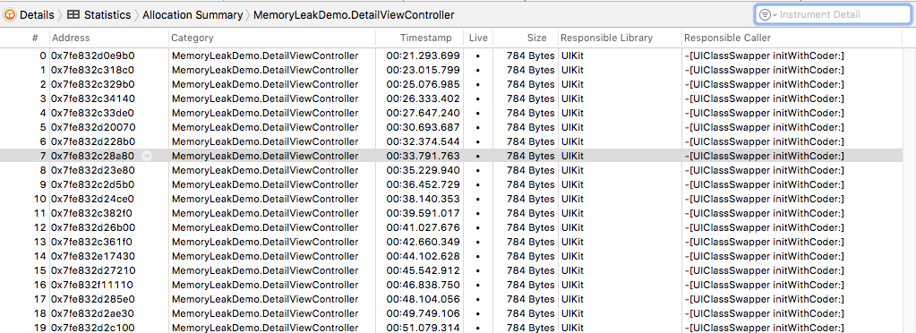The height and width of the screenshot is (333, 916).
Task: Select address 0x7fe832d27210
Action: [x=92, y=270]
